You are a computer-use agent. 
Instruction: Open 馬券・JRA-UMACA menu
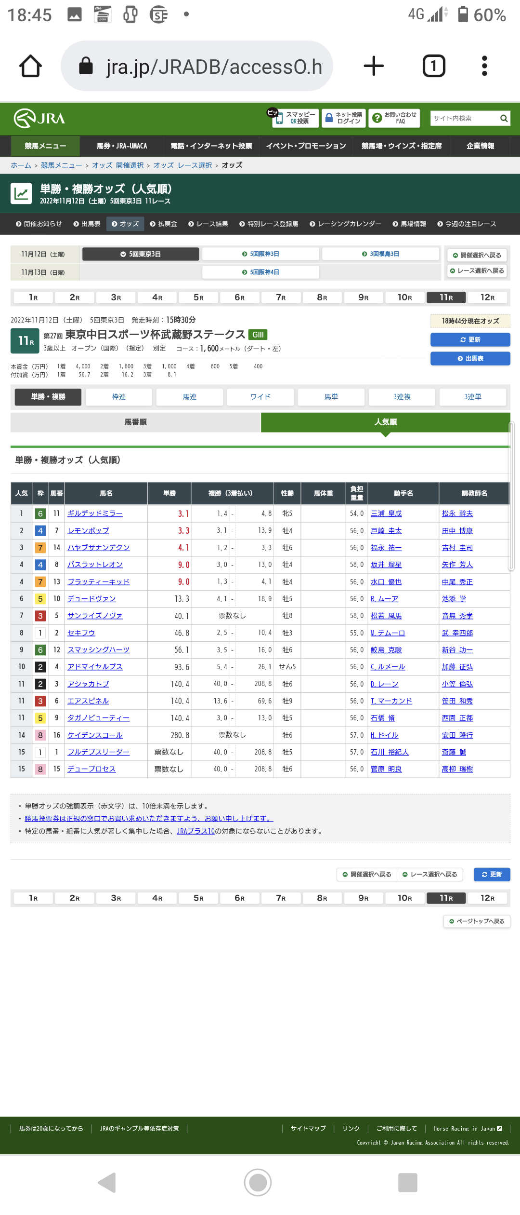[x=122, y=146]
